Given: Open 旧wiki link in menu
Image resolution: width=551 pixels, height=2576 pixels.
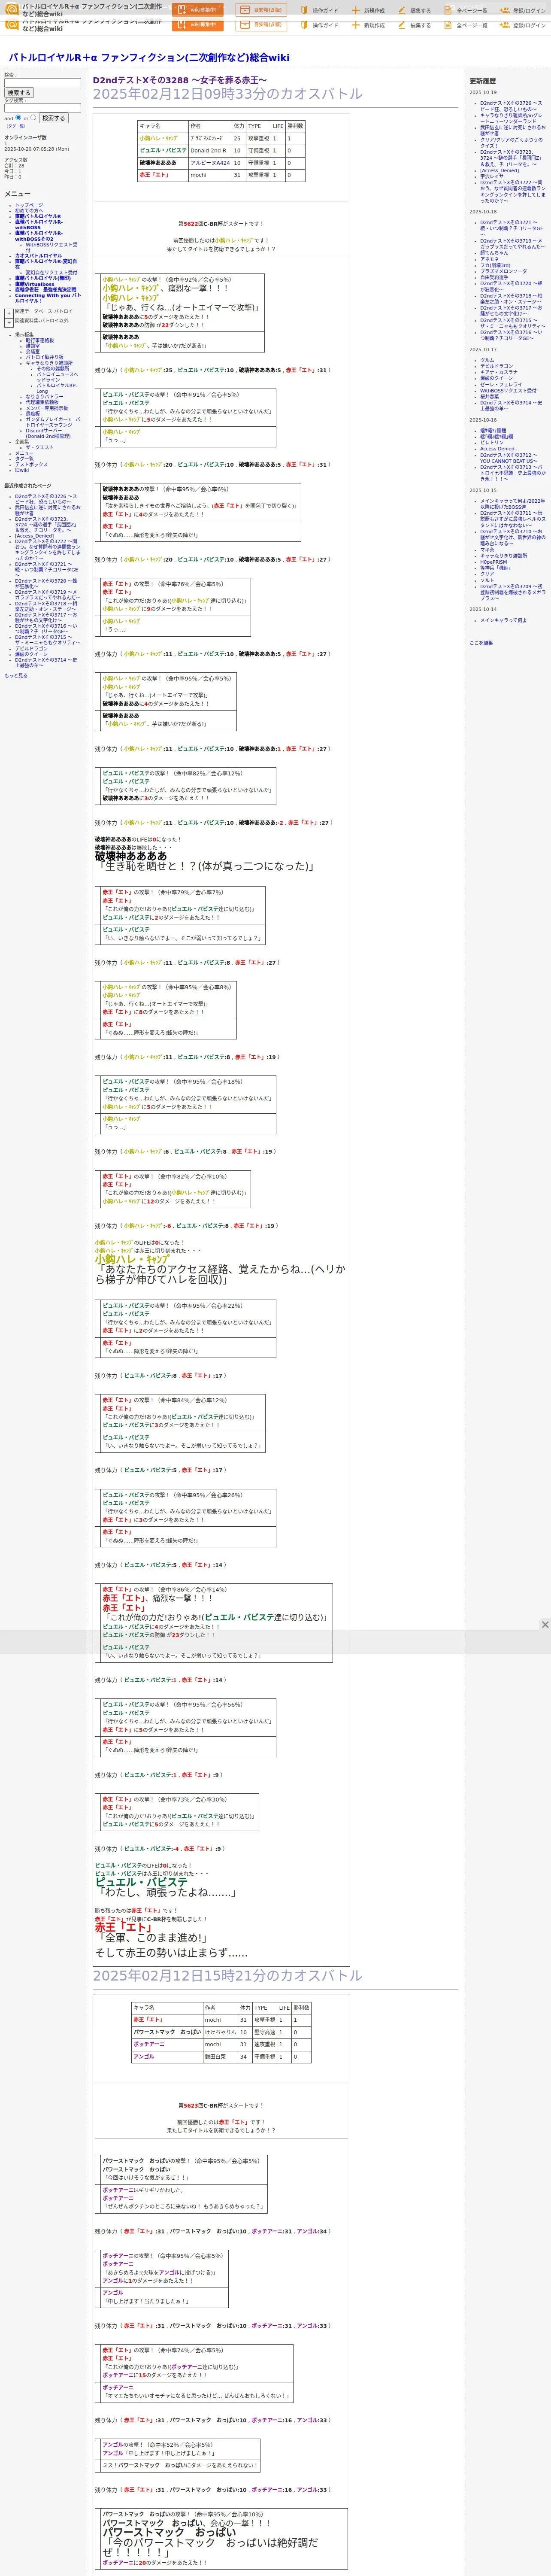Looking at the screenshot, I should coord(22,470).
